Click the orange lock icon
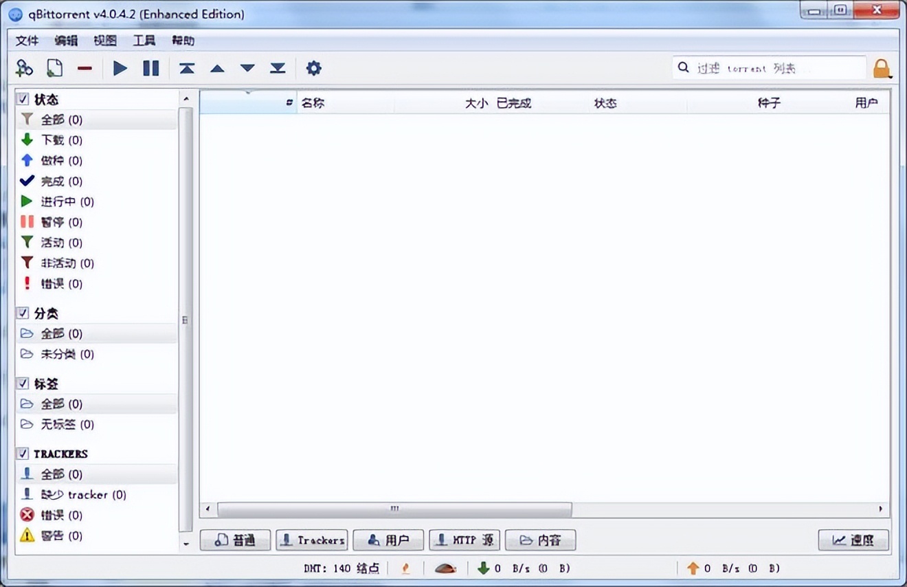Viewport: 907px width, 587px height. point(882,68)
